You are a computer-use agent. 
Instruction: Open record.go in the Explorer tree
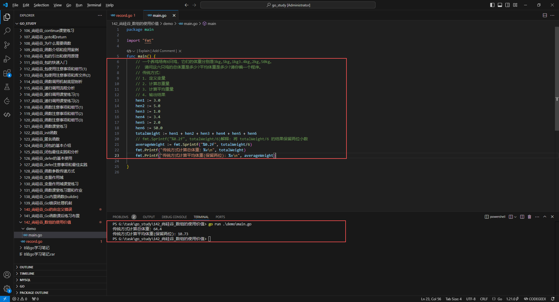[x=60, y=241]
